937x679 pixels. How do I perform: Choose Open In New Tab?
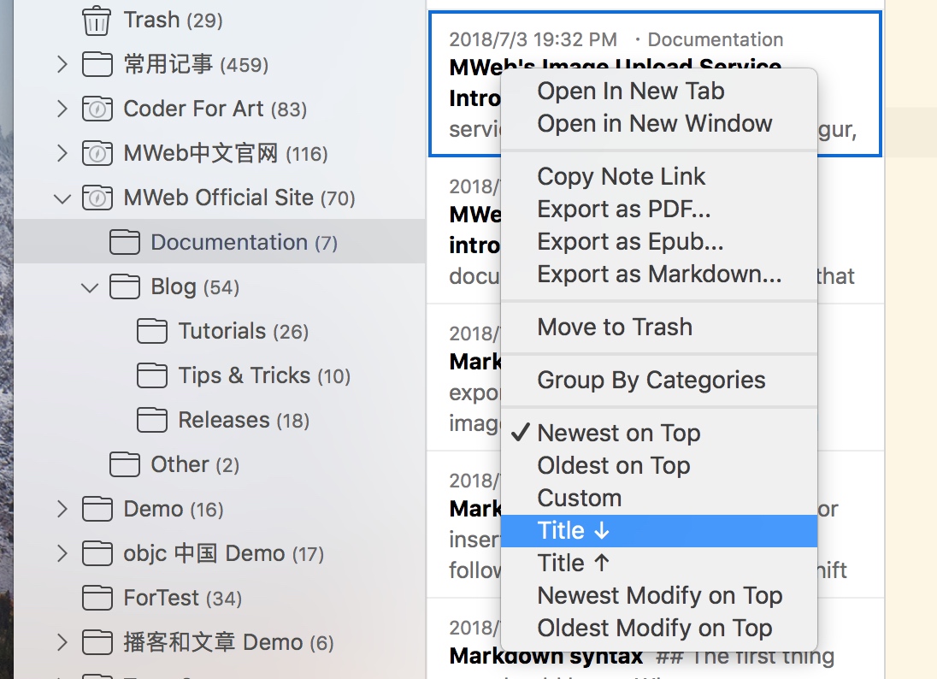(630, 92)
